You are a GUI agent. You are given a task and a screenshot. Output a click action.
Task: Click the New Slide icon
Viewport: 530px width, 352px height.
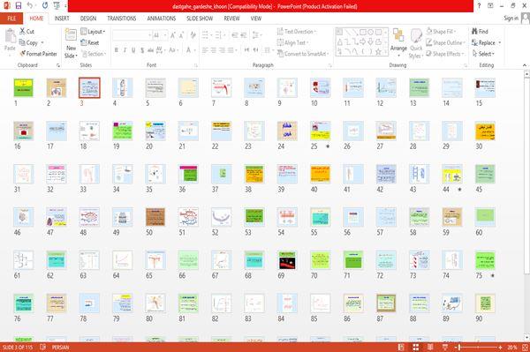[x=71, y=34]
